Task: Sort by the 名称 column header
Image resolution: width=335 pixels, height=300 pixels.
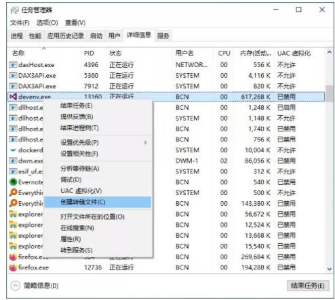Action: click(44, 53)
